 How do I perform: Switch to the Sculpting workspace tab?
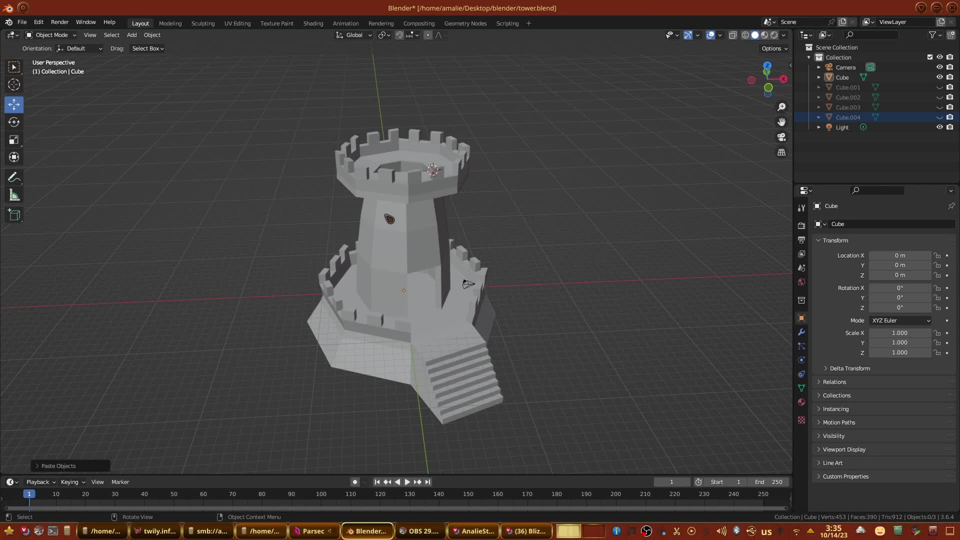(202, 23)
